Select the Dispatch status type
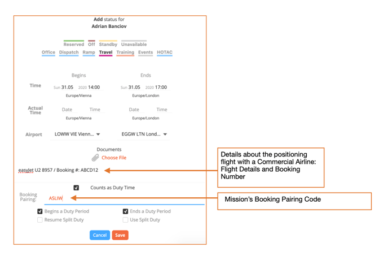Screen dimensions: 388x269 pyautogui.click(x=69, y=53)
